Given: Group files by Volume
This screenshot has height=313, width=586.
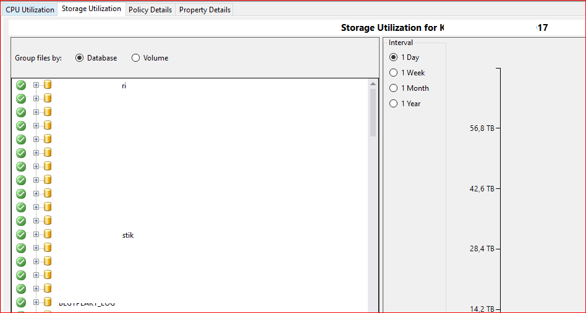Looking at the screenshot, I should [135, 58].
